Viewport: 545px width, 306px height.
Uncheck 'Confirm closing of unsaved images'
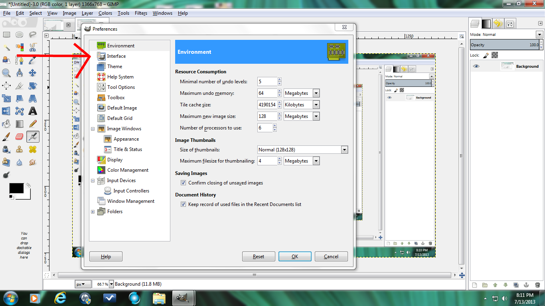click(183, 182)
